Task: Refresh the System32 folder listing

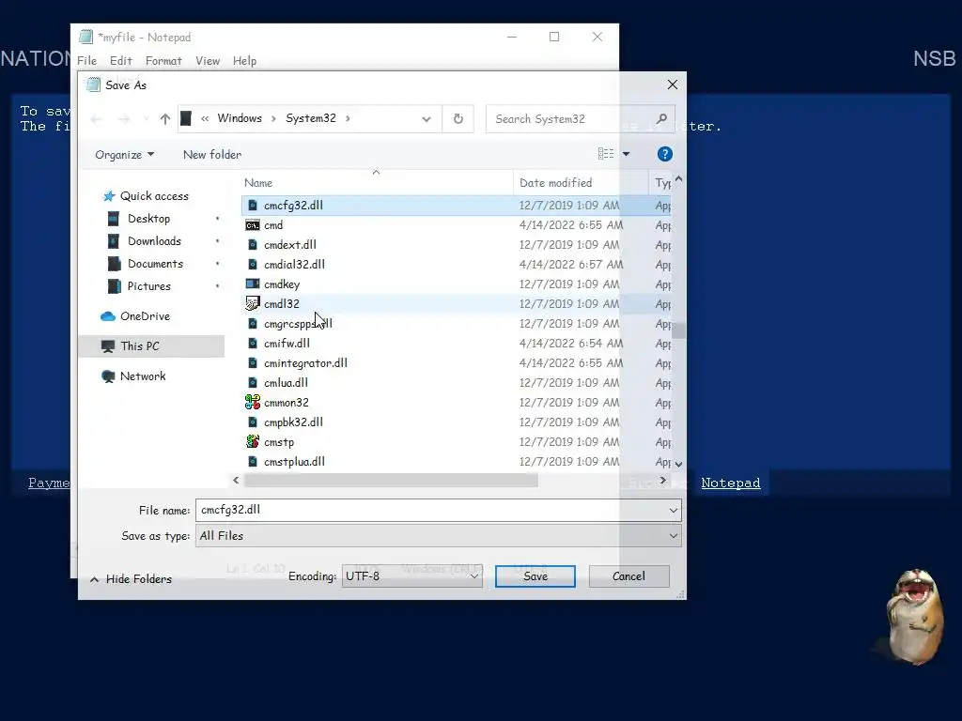Action: 458,119
